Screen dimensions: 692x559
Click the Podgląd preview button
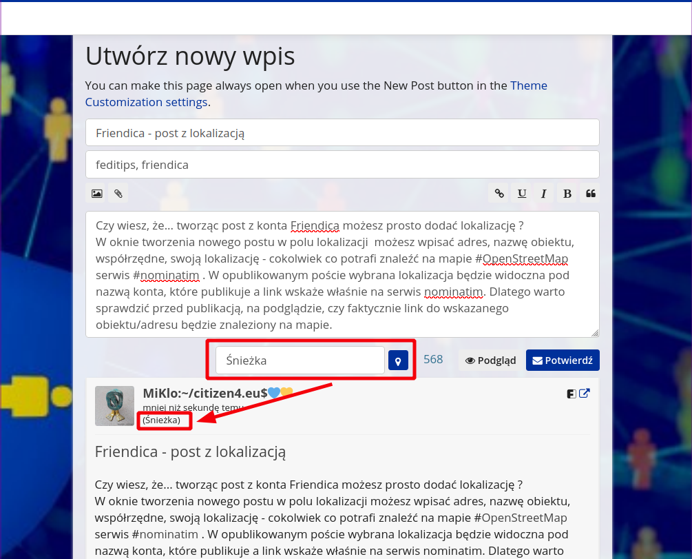click(490, 360)
